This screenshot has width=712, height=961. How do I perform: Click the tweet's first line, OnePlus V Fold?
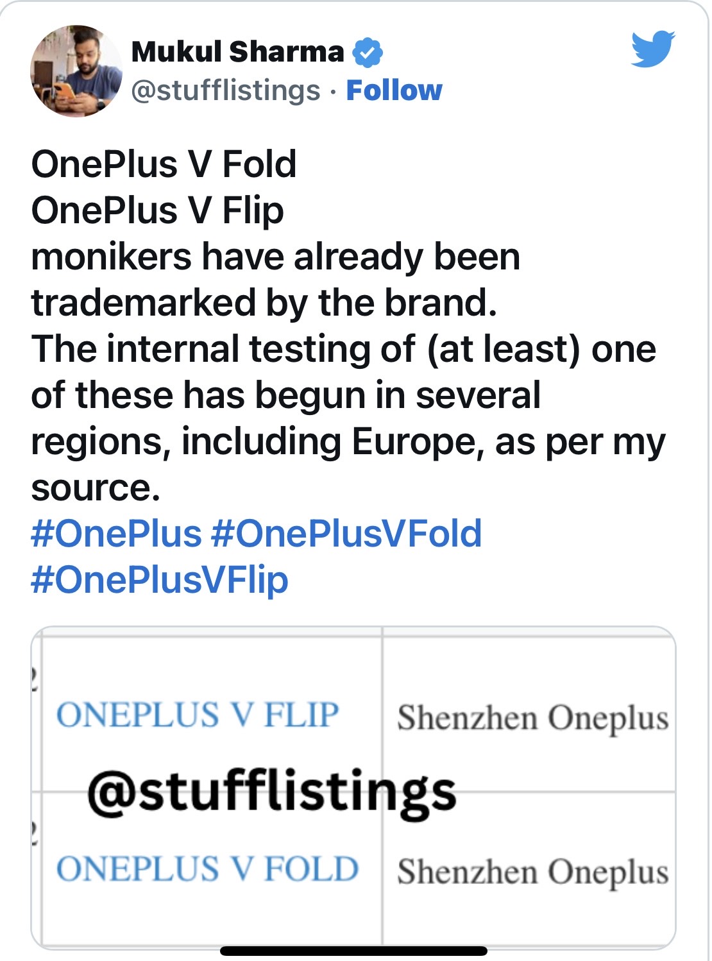164,164
